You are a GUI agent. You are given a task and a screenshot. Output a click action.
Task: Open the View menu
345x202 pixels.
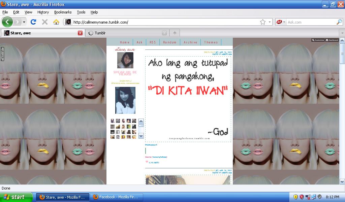tap(28, 12)
